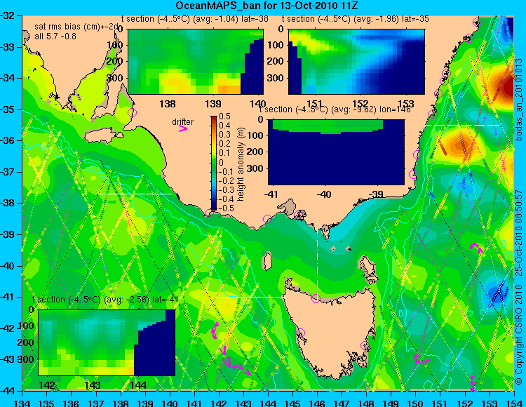Image resolution: width=526 pixels, height=407 pixels.
Task: Click the vertical white dashed line at lon 146
Action: pos(317,258)
